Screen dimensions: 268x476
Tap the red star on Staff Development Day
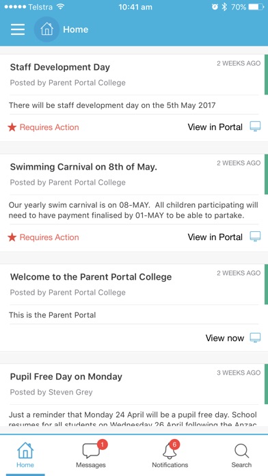point(12,127)
